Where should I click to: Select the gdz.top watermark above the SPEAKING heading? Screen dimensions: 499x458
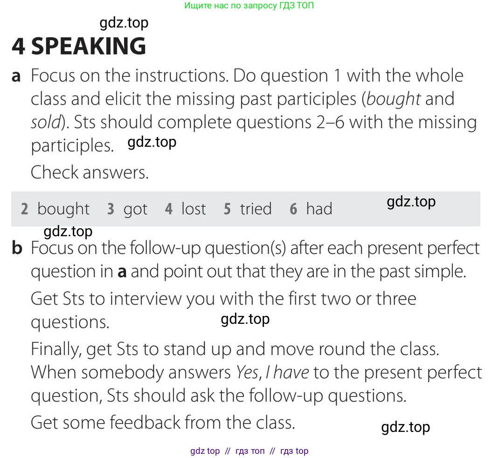pos(124,22)
